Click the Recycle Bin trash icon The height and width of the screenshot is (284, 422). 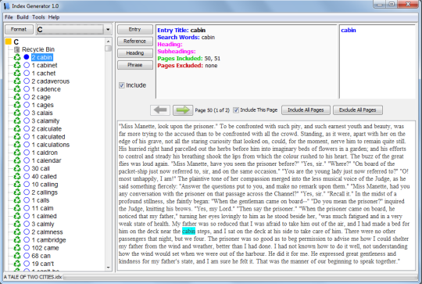[17, 49]
